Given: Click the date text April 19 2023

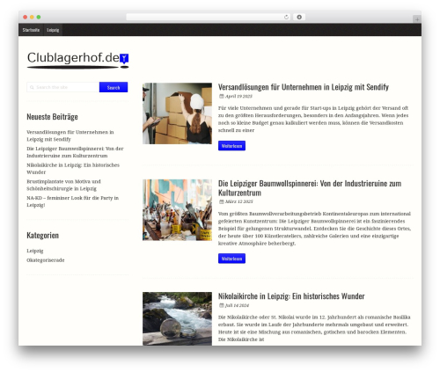Looking at the screenshot, I should pos(238,96).
